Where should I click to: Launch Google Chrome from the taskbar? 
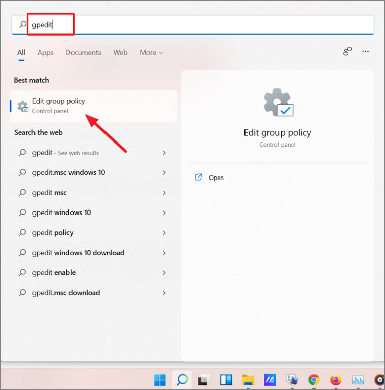click(x=314, y=380)
